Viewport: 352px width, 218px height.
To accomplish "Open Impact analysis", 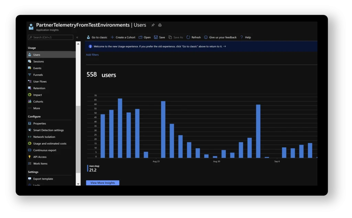I will [x=37, y=95].
